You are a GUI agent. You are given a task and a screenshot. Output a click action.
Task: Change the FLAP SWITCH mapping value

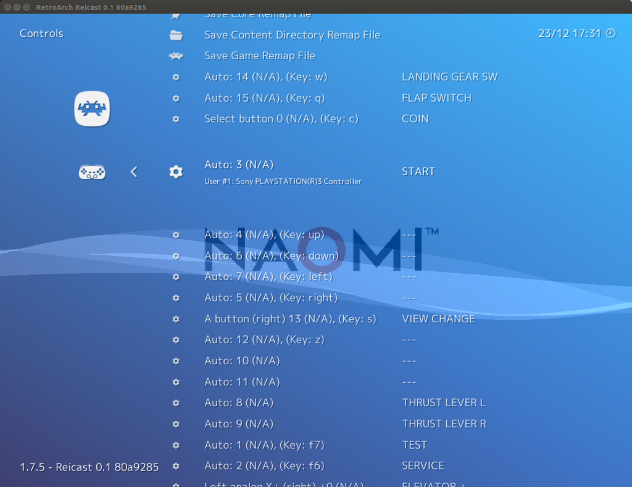(436, 98)
